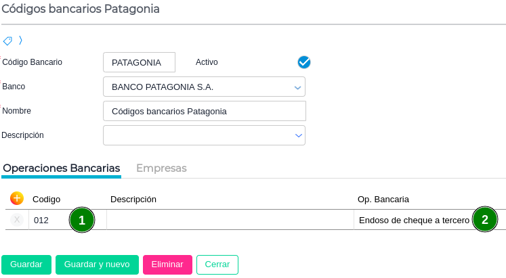The image size is (506, 278).
Task: Click the tag icon below the title
Action: pyautogui.click(x=7, y=41)
